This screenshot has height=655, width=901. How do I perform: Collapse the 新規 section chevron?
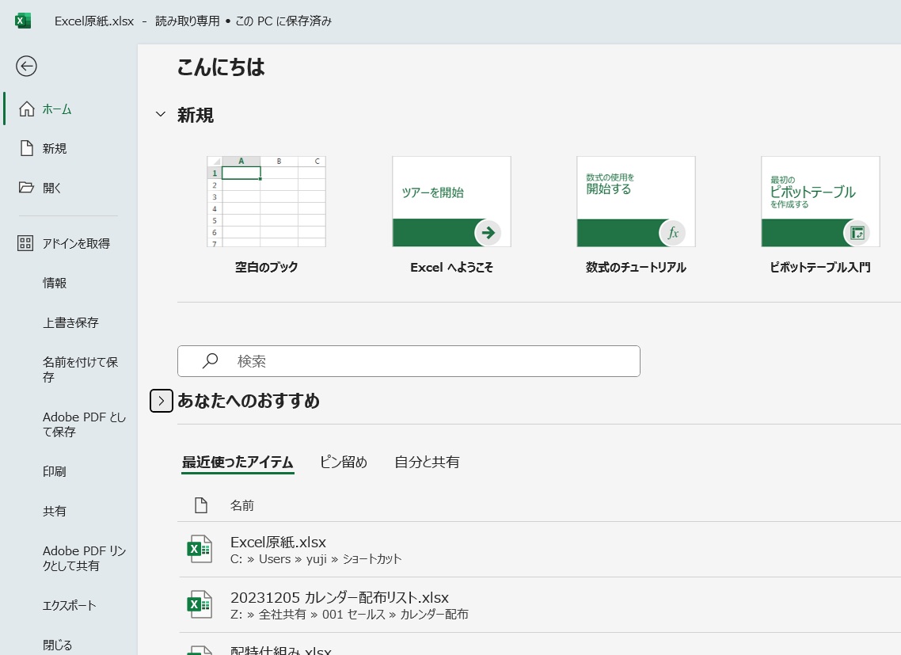[161, 114]
